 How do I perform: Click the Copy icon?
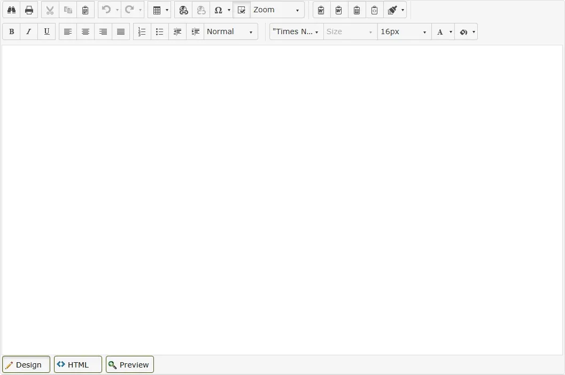(x=68, y=10)
